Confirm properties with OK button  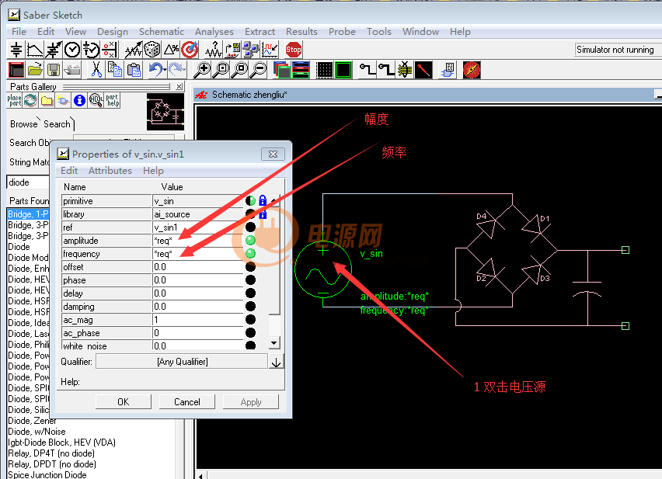pos(124,402)
